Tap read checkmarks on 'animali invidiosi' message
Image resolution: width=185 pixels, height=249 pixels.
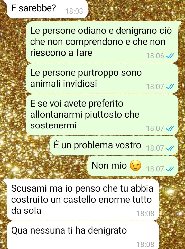tap(170, 87)
